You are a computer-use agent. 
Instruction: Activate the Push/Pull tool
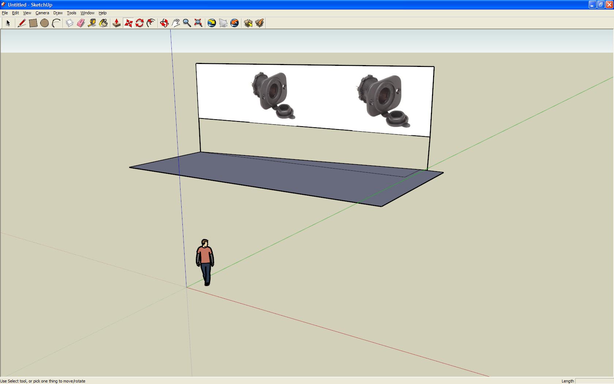click(x=117, y=23)
